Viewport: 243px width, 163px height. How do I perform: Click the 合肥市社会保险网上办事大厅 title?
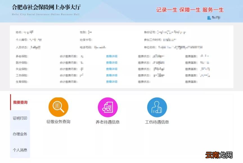pyautogui.click(x=46, y=7)
